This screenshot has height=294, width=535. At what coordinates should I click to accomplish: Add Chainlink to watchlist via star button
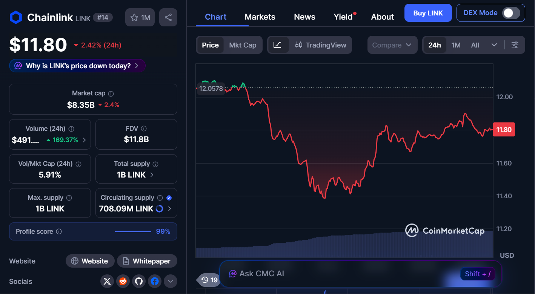click(x=140, y=17)
